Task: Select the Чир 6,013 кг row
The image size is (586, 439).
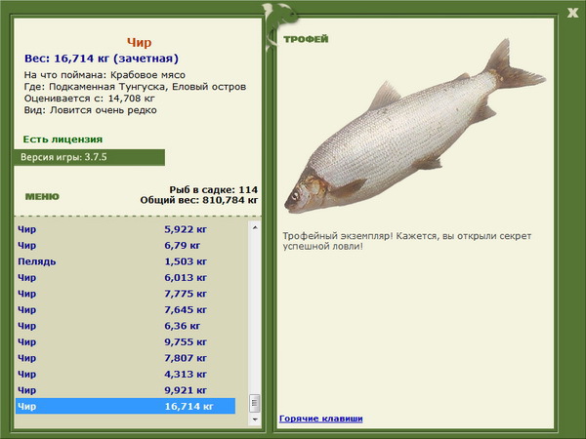Action: 126,277
